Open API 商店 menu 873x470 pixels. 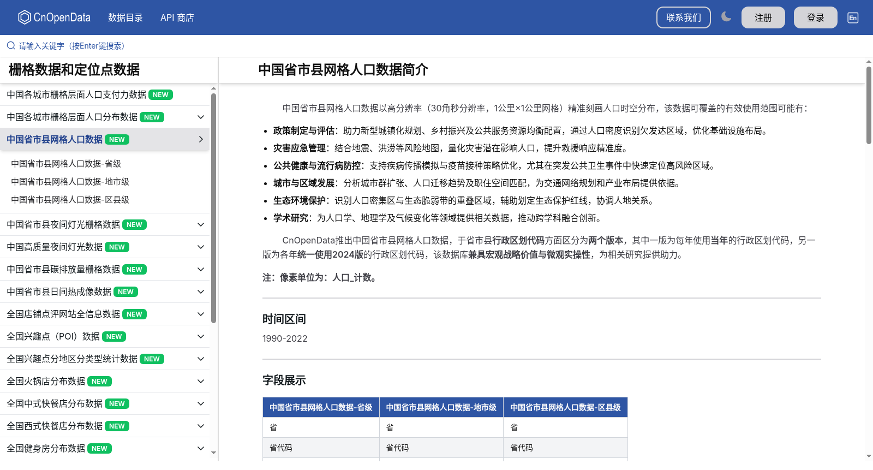(177, 17)
